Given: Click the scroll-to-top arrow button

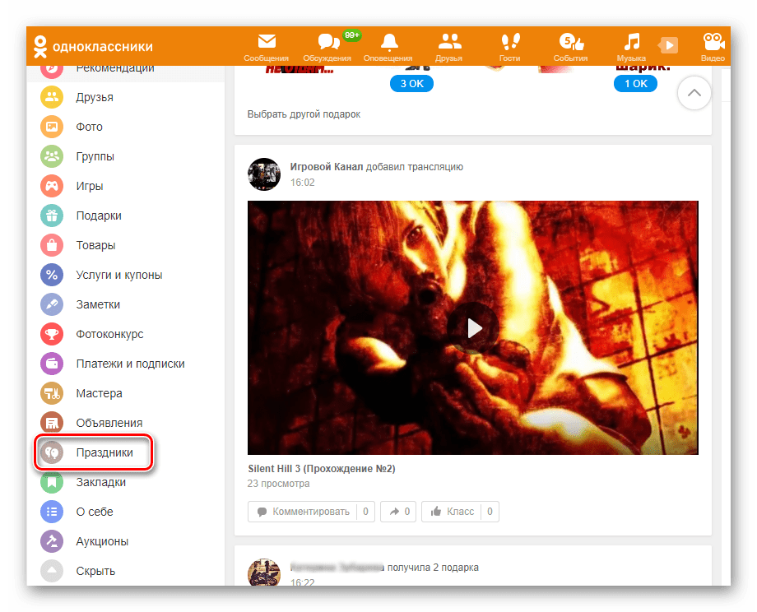Looking at the screenshot, I should click(694, 93).
